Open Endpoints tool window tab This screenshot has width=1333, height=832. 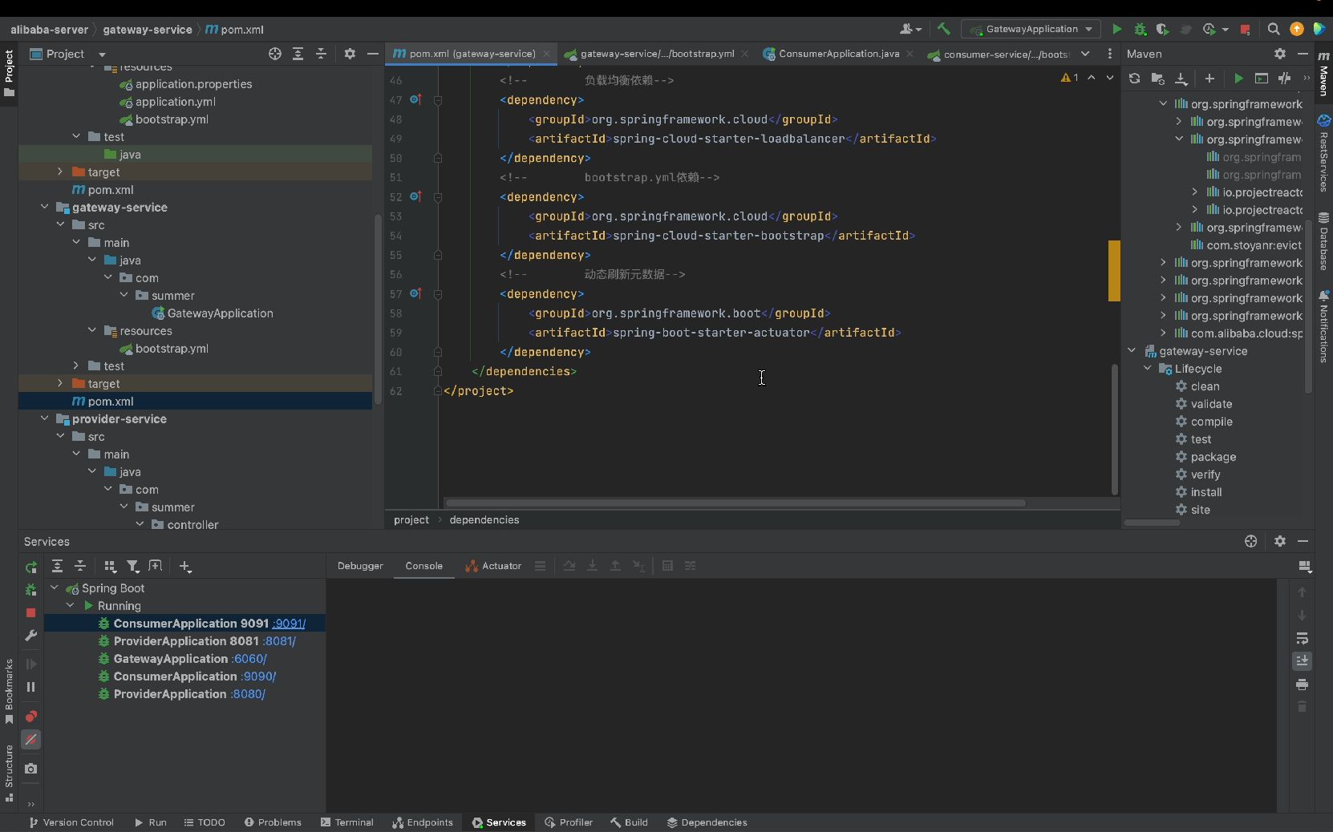(x=423, y=822)
